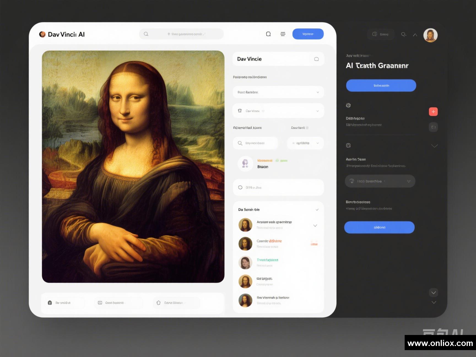Collapse the Da Sanah section with its chevron
The height and width of the screenshot is (357, 476).
point(317,210)
